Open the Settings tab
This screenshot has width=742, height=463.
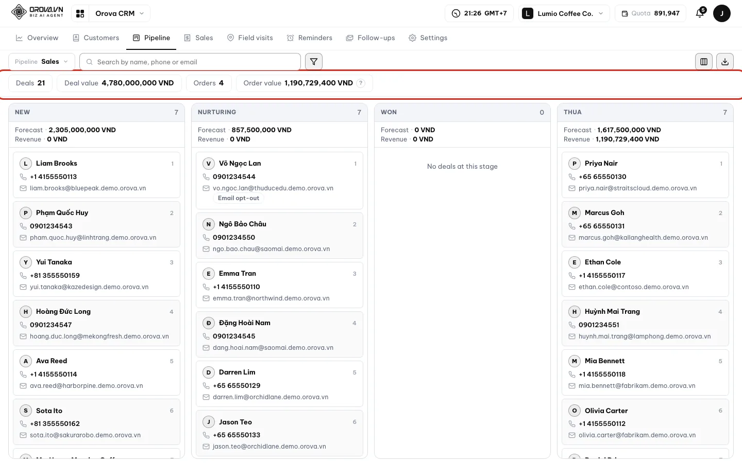pyautogui.click(x=428, y=38)
